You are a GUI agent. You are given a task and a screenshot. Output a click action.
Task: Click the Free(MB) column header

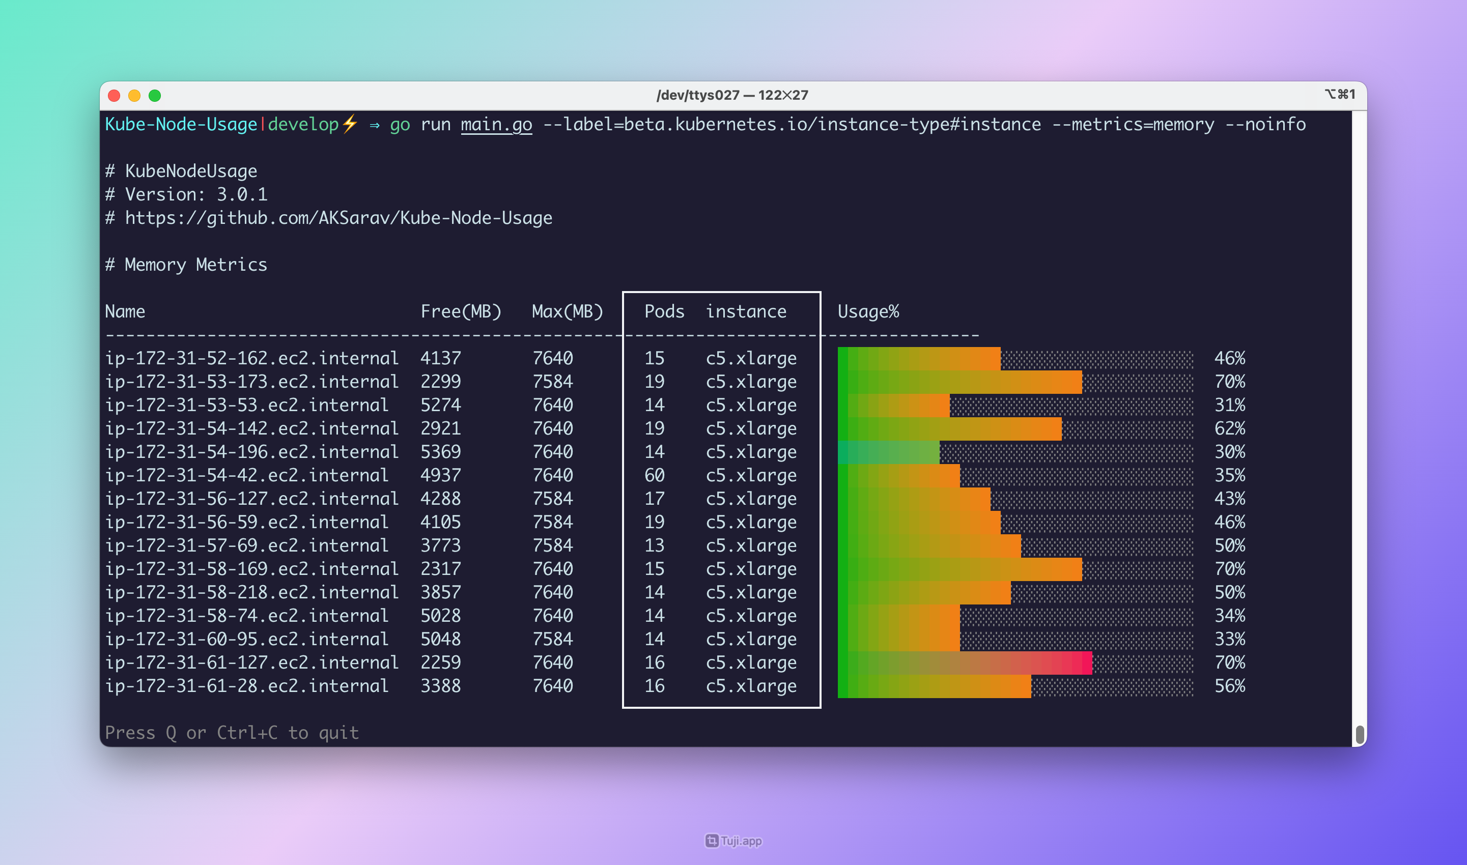461,312
